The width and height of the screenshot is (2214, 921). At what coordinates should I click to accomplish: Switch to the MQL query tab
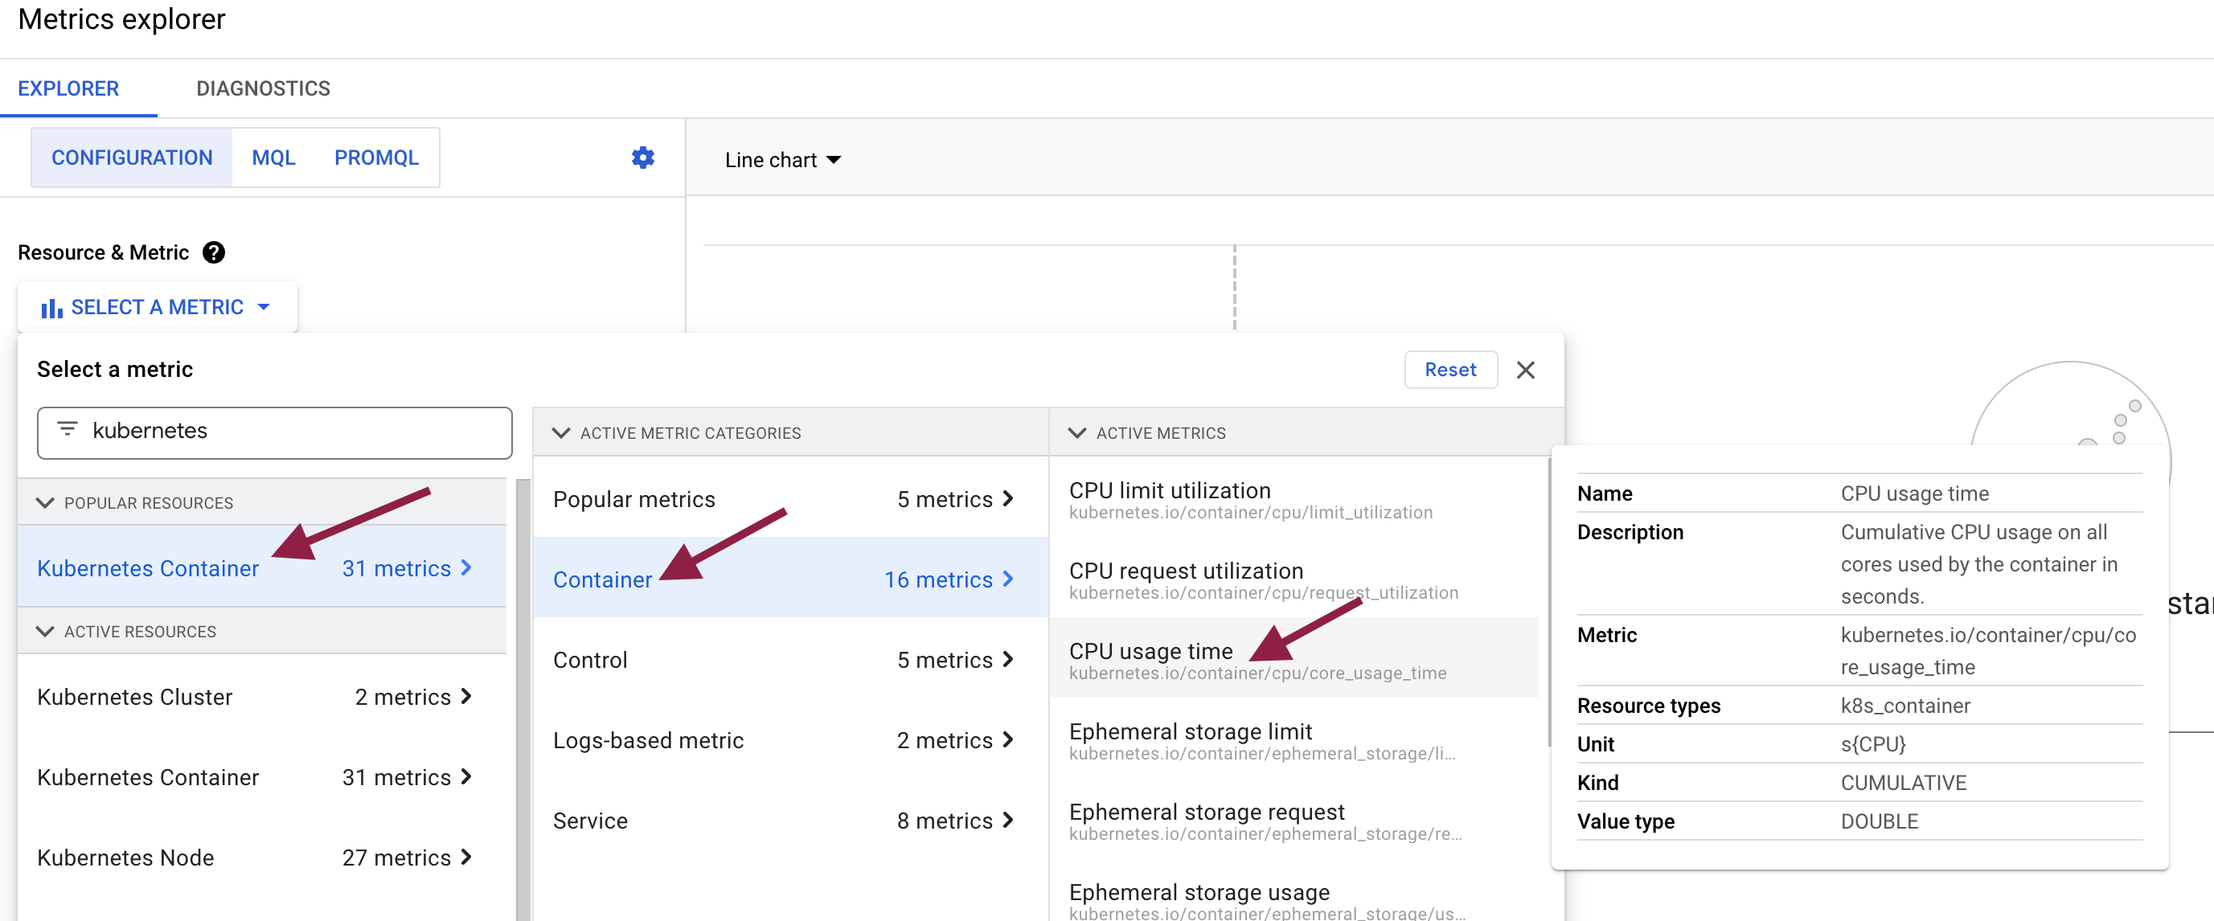[x=273, y=158]
